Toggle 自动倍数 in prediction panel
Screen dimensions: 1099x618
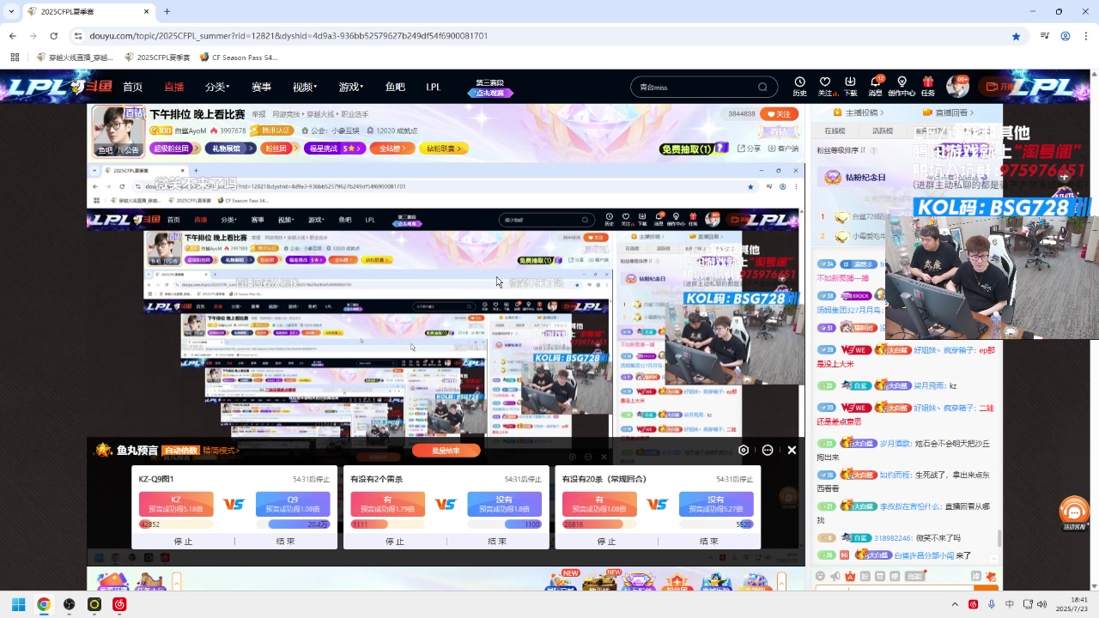click(181, 450)
